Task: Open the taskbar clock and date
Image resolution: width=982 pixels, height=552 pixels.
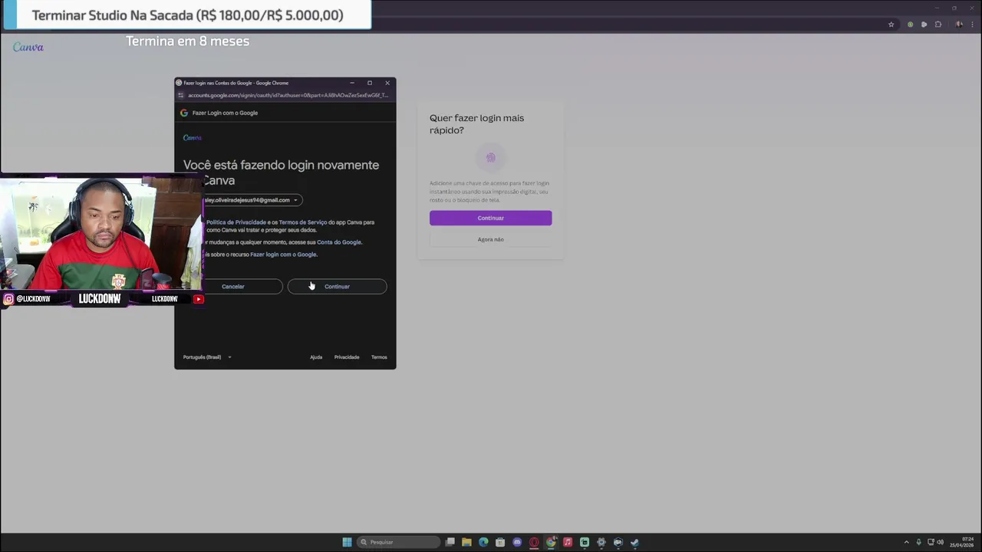Action: [962, 542]
